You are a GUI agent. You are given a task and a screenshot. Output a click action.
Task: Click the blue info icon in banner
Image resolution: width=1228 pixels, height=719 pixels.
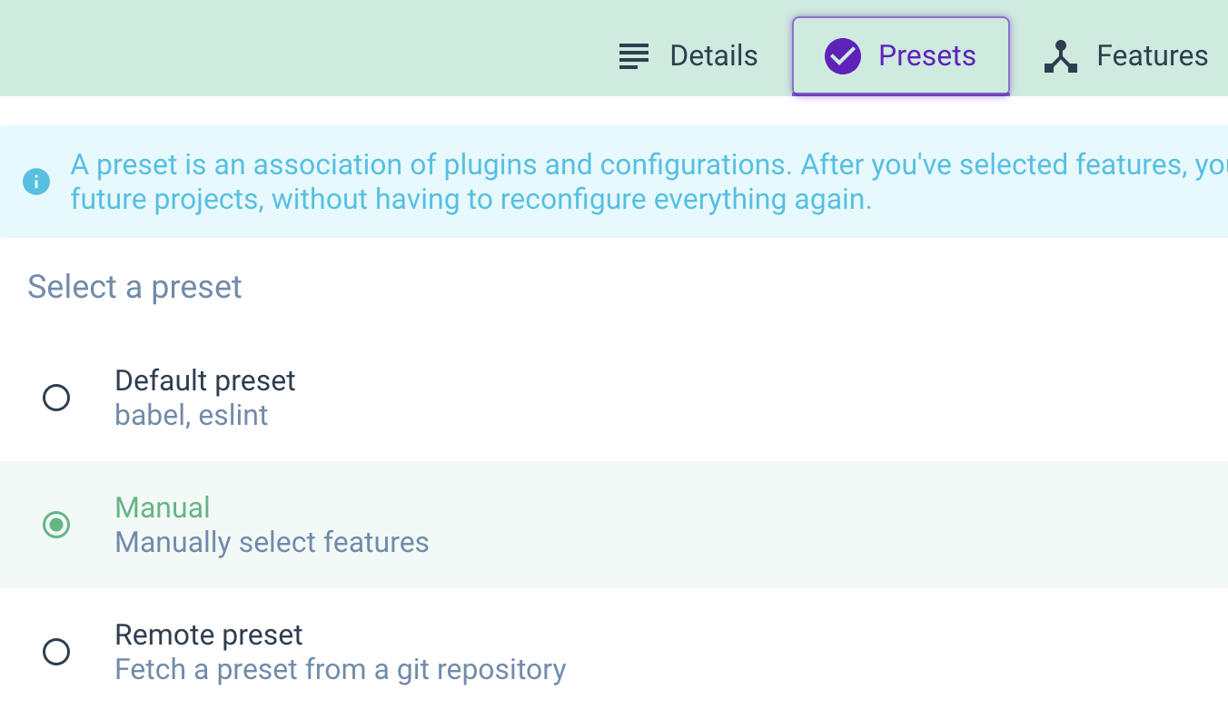(36, 182)
